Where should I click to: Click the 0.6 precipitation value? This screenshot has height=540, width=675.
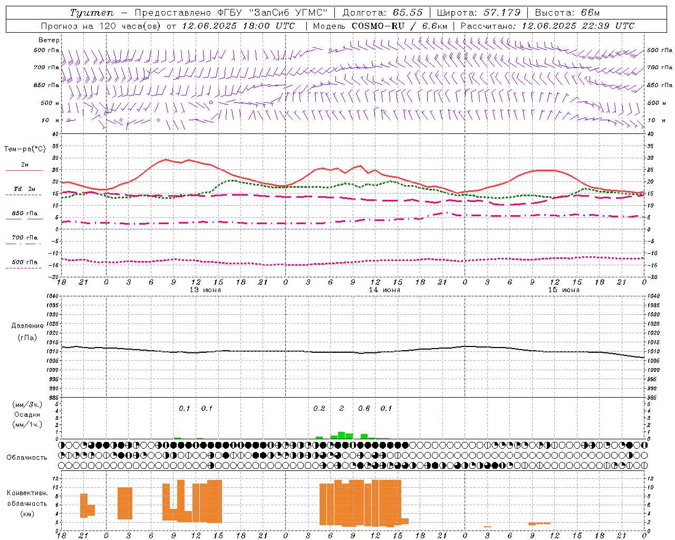coord(364,409)
